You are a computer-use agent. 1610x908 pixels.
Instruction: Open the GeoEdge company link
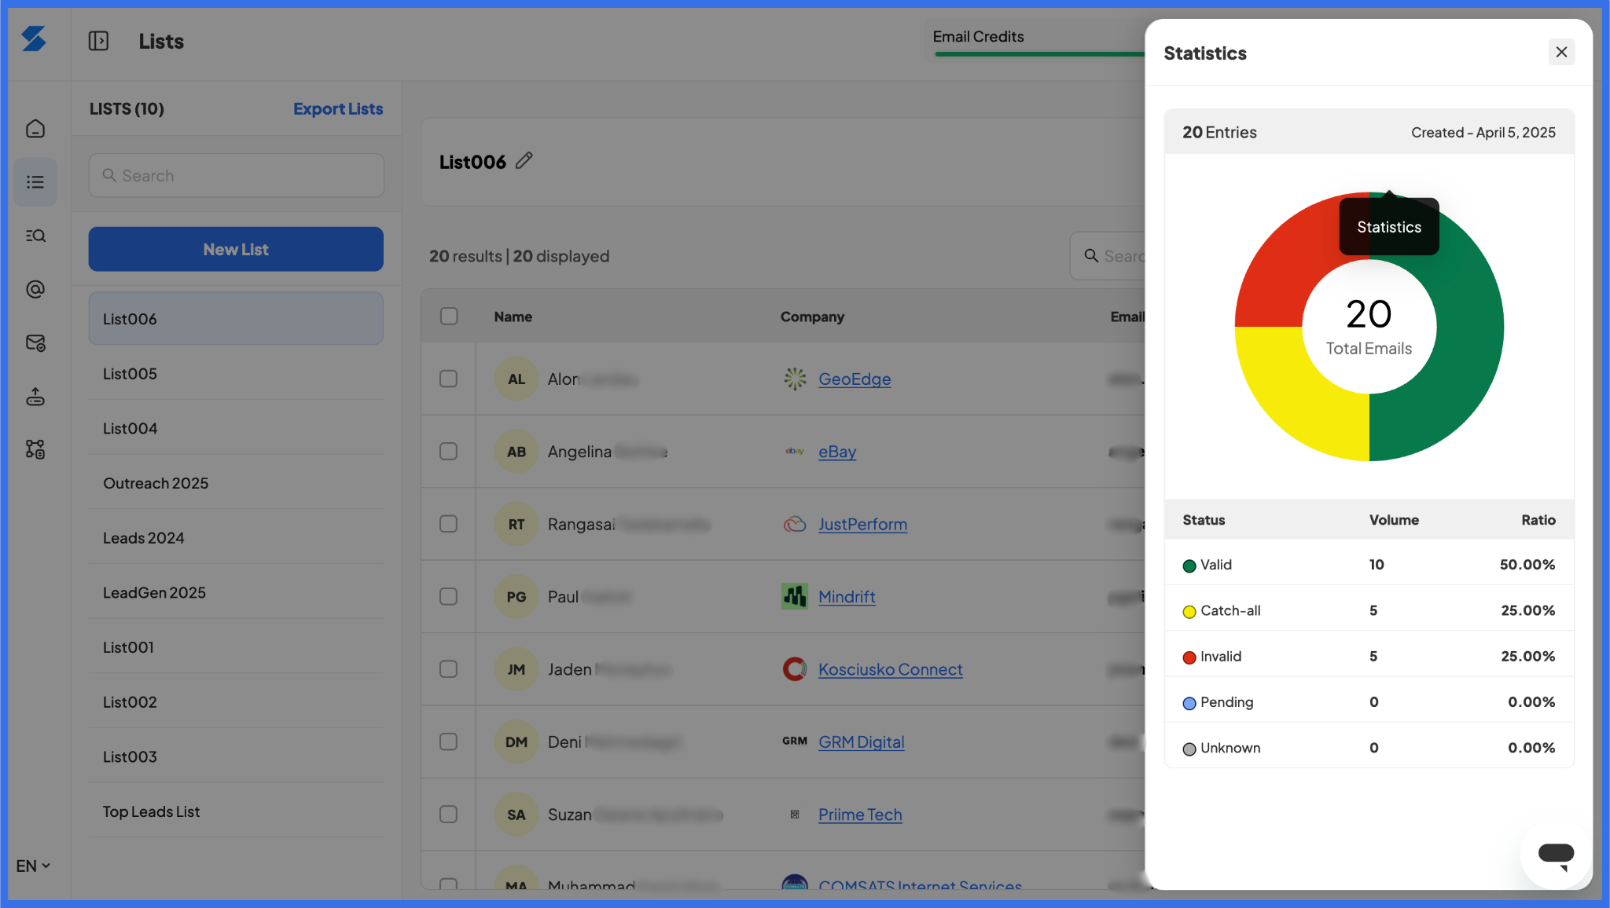pos(855,379)
